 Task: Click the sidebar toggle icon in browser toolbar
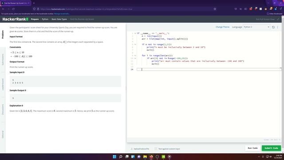[x=246, y=9]
